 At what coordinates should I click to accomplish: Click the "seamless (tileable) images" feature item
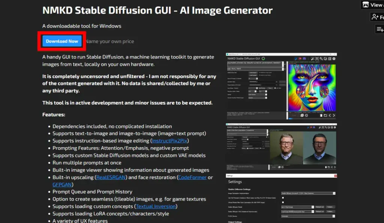click(x=129, y=199)
